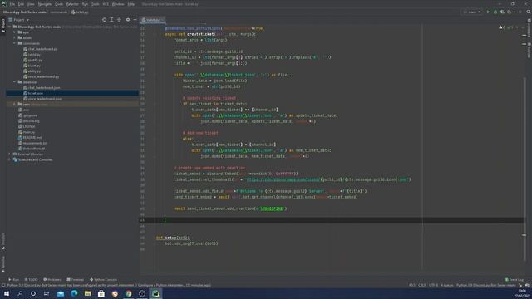Open the VCS menu

(106, 4)
